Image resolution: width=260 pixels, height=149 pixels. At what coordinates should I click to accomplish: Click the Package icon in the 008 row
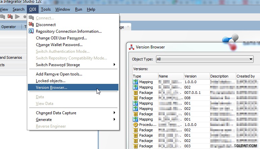coord(136,98)
